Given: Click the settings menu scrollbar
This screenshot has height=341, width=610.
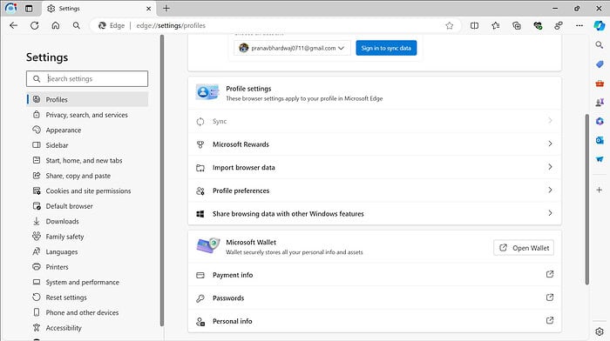Looking at the screenshot, I should [162, 181].
